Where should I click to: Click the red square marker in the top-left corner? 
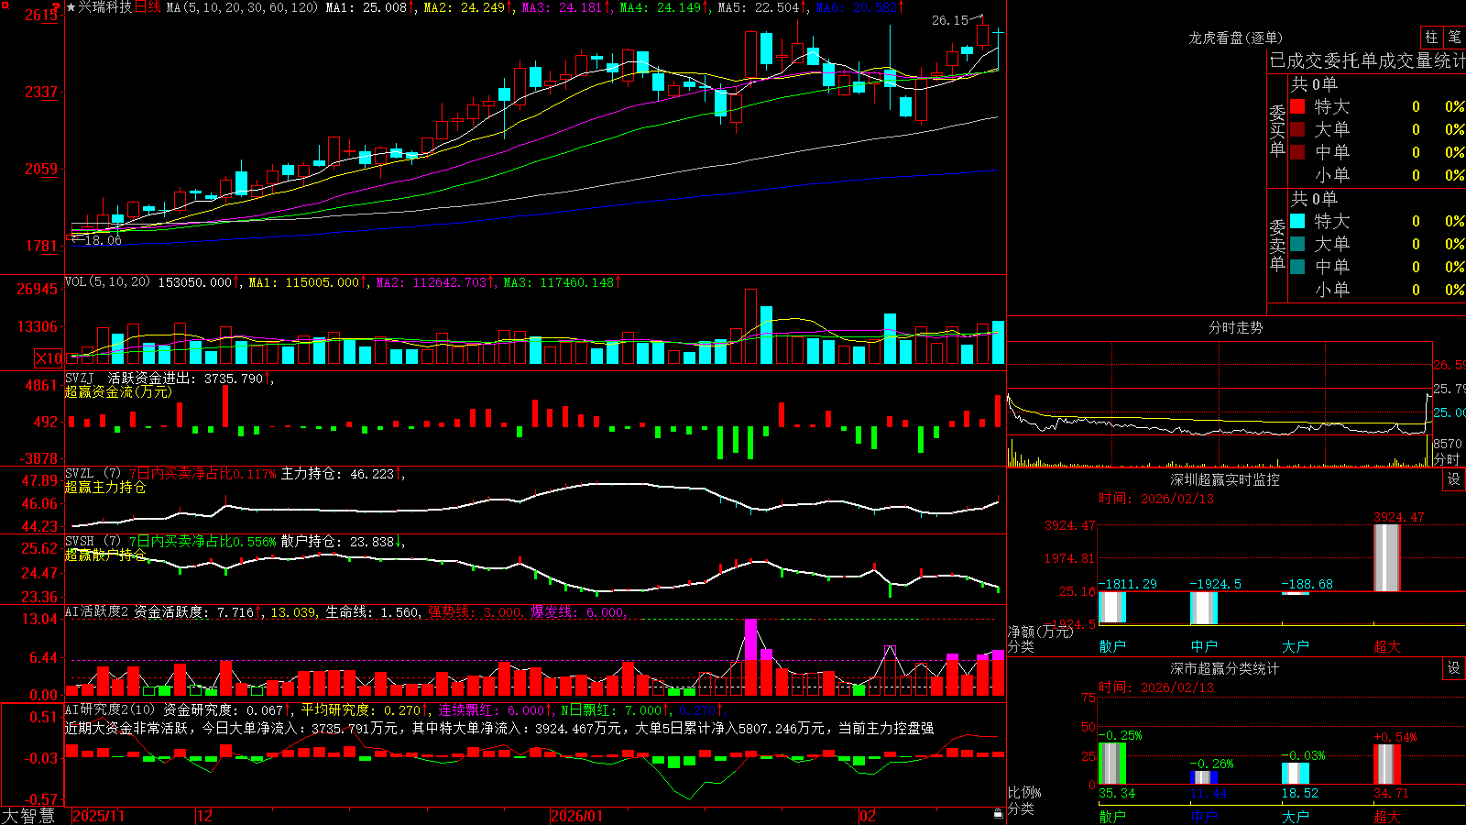click(x=4, y=4)
